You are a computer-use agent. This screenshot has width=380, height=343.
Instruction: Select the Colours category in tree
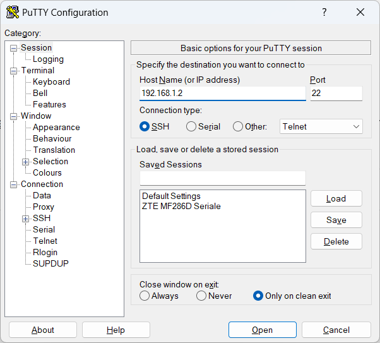[x=47, y=172]
